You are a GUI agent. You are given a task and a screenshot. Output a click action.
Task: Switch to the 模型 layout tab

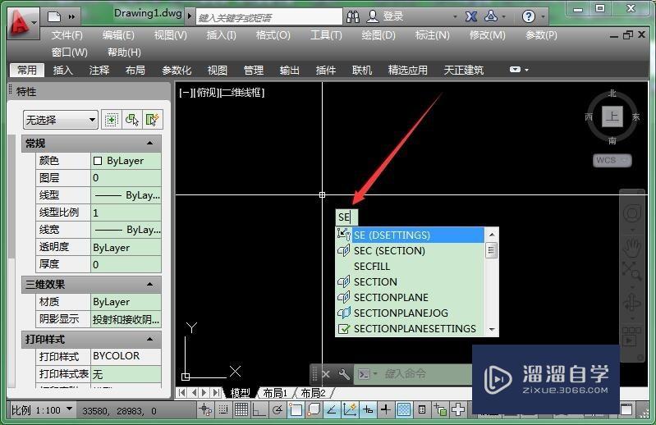coord(240,393)
